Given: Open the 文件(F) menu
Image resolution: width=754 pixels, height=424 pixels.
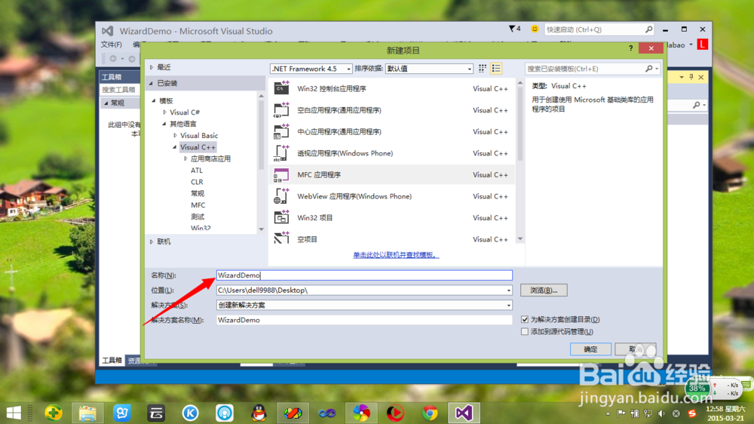Looking at the screenshot, I should pos(111,45).
